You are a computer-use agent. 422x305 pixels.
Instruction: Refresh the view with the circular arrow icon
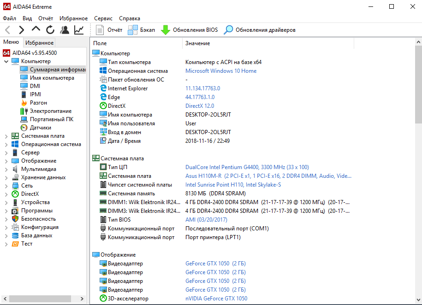click(x=50, y=30)
